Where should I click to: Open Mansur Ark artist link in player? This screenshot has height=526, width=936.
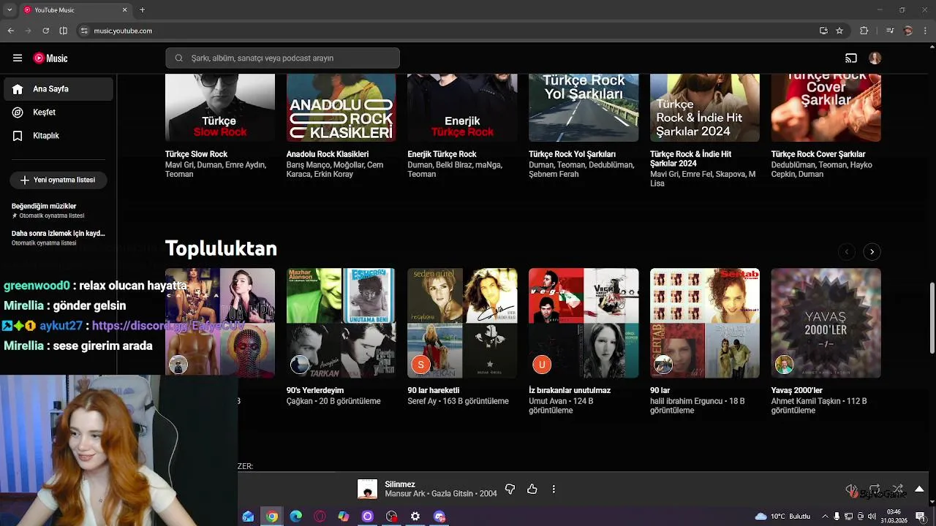pyautogui.click(x=405, y=494)
